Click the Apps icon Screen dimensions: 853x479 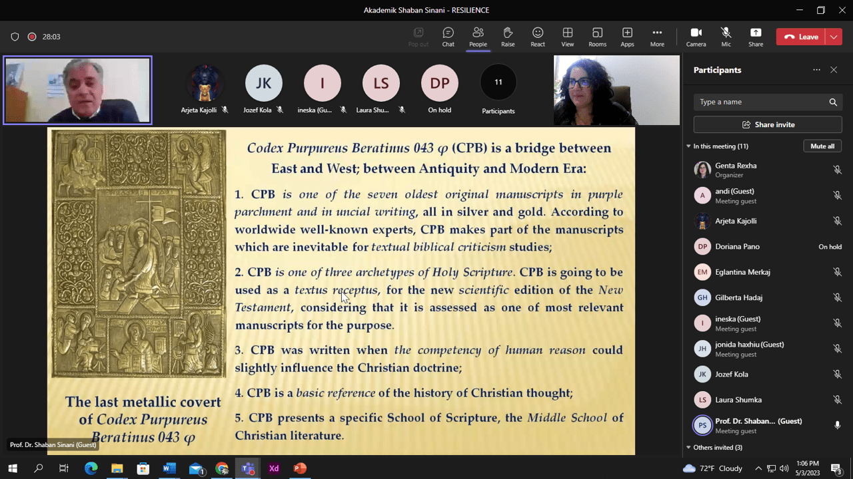pyautogui.click(x=626, y=37)
